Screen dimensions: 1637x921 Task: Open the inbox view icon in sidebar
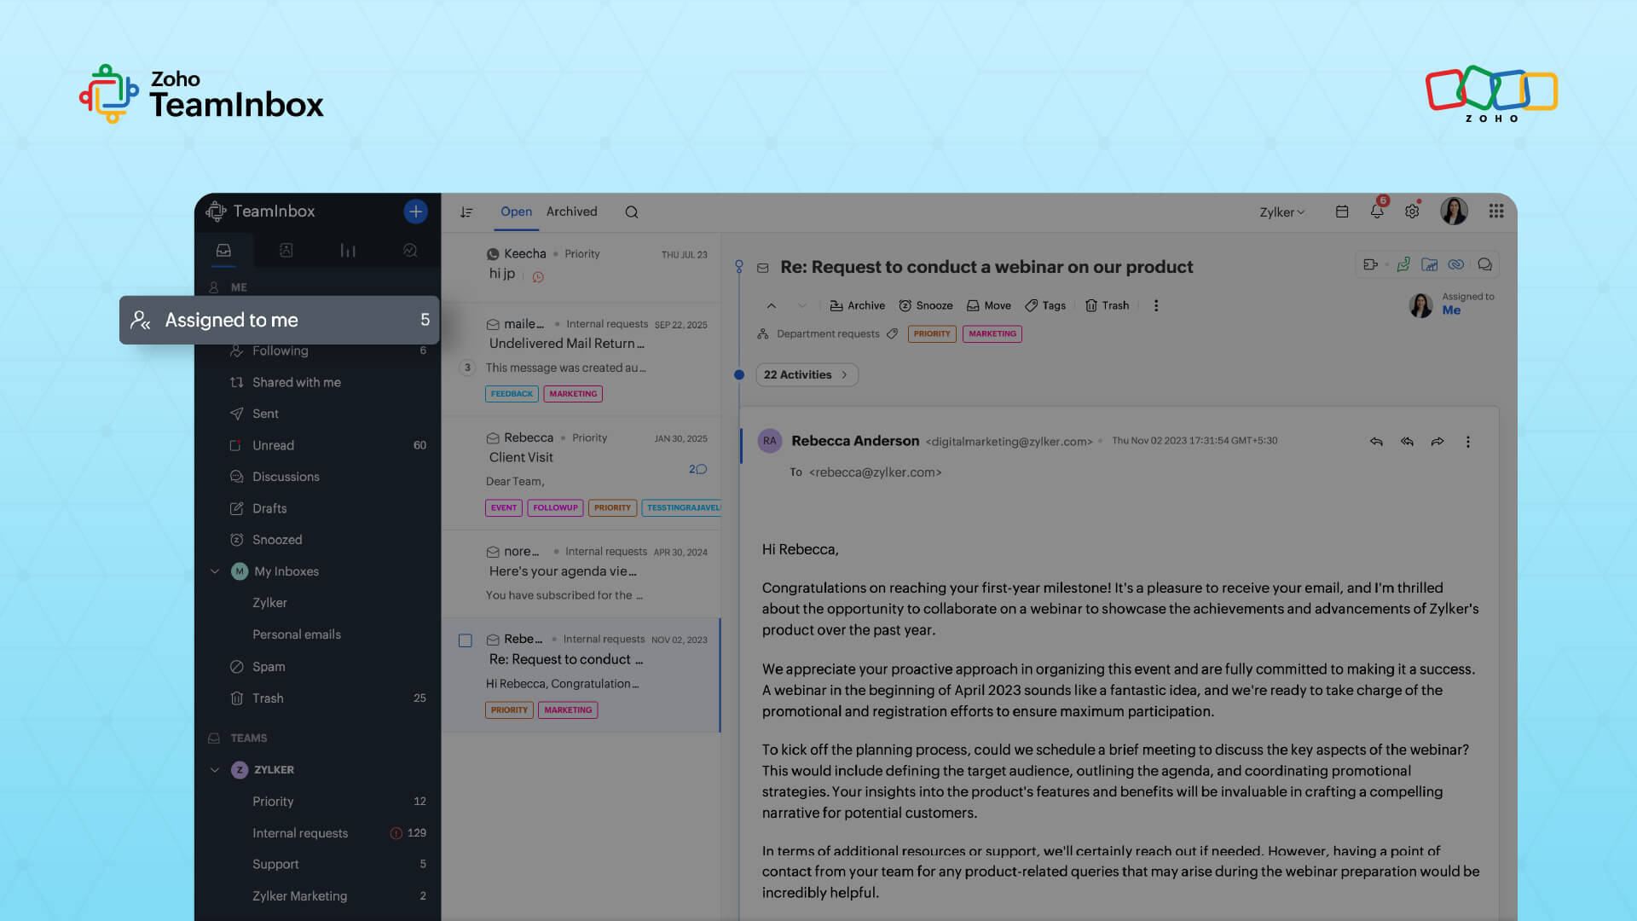coord(223,250)
